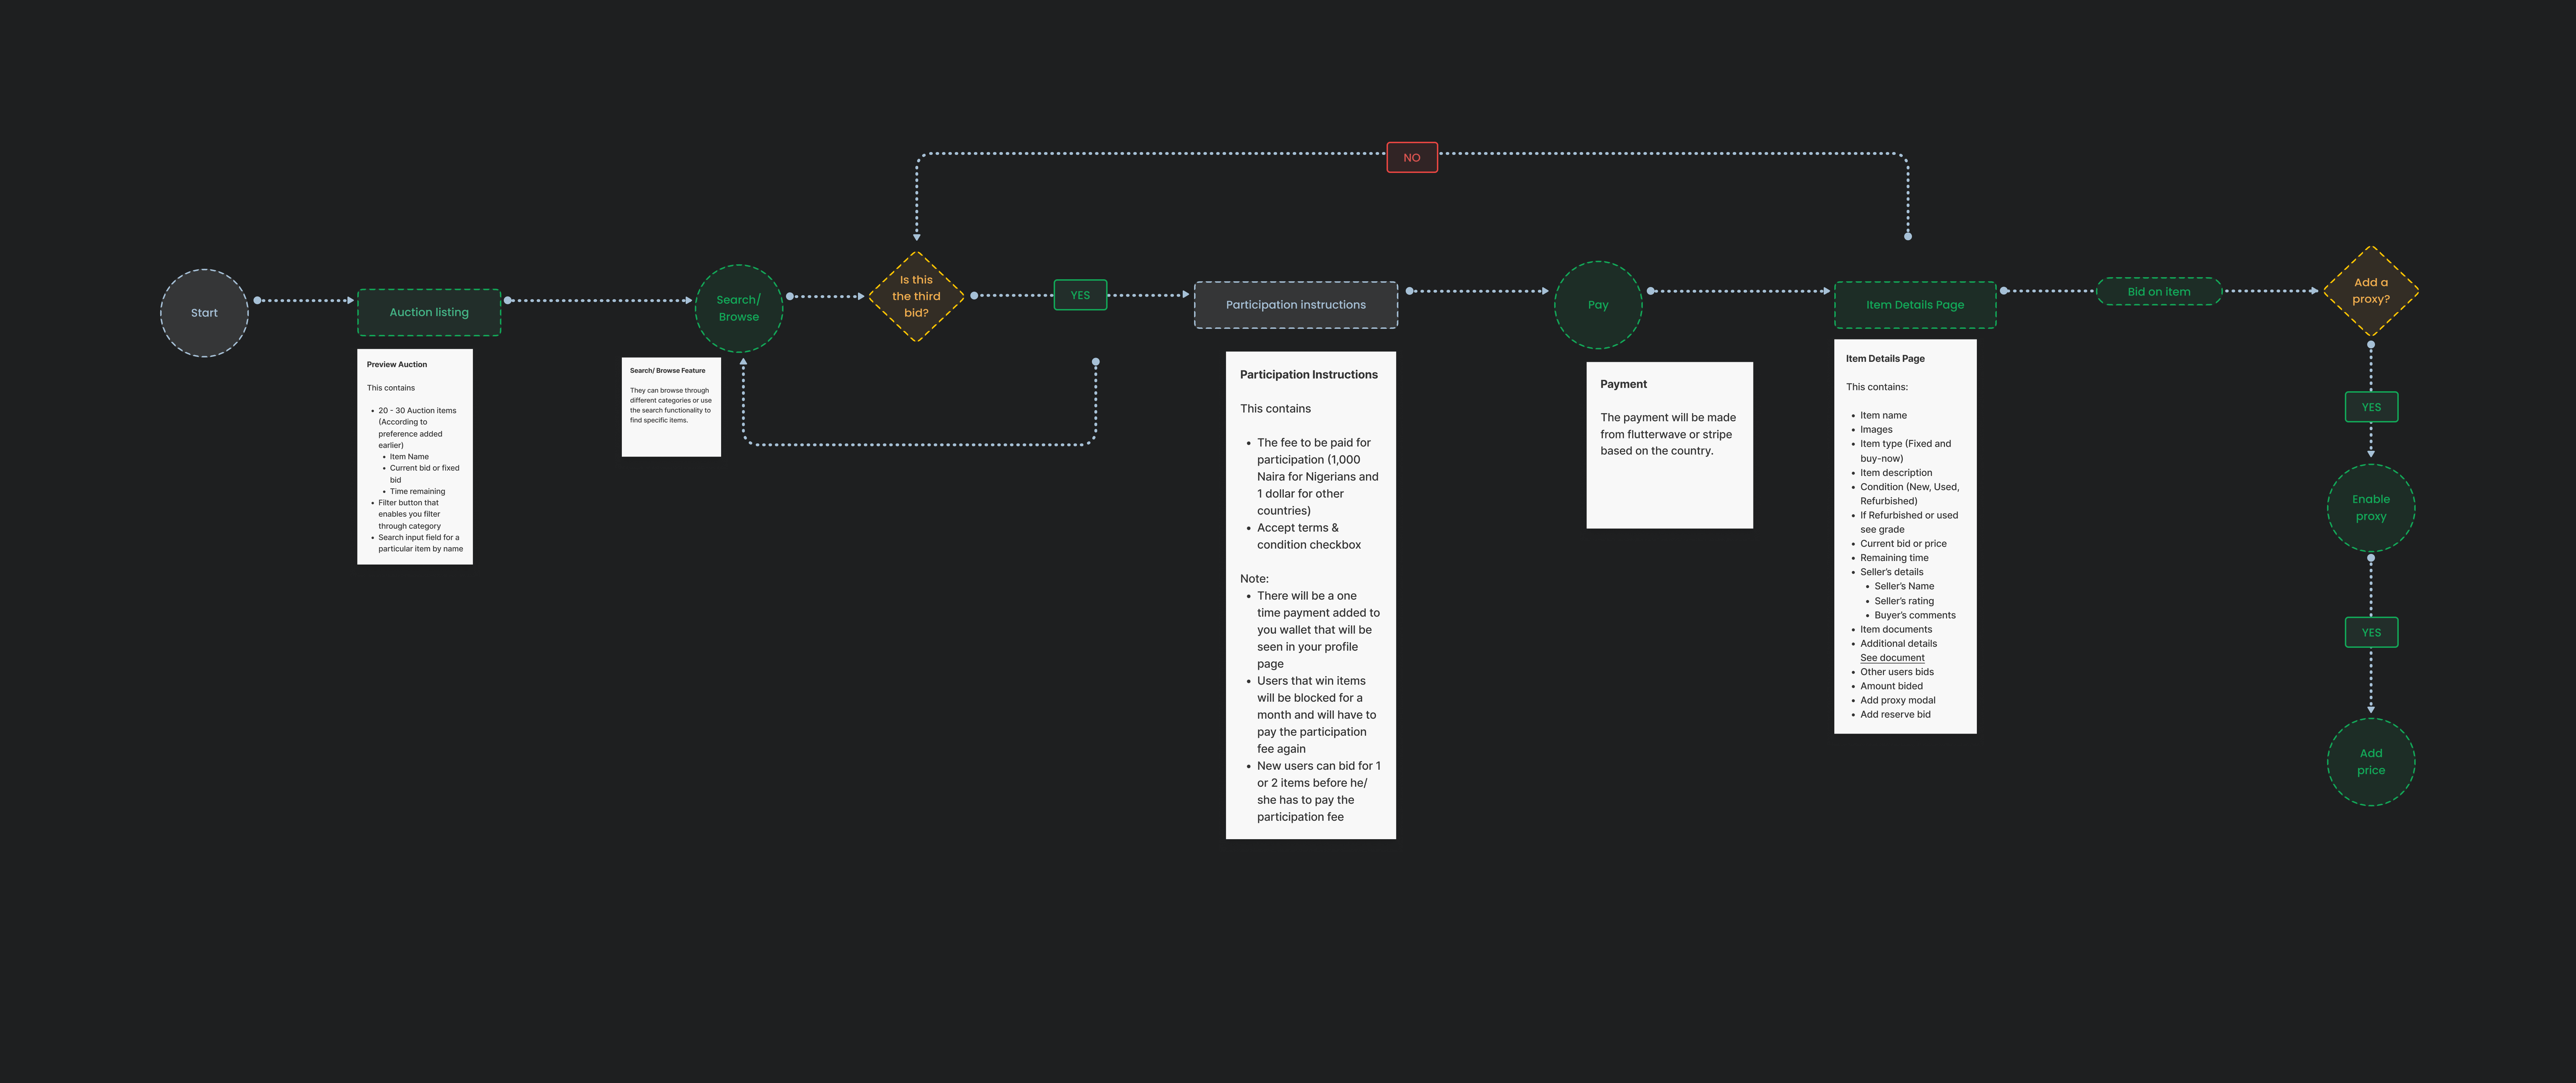
Task: Click the Participation Instructions note heading
Action: tap(1309, 375)
